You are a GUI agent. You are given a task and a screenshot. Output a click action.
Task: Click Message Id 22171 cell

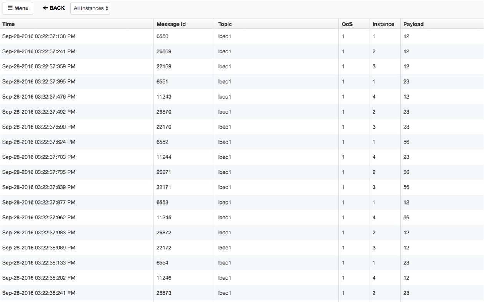coord(164,187)
